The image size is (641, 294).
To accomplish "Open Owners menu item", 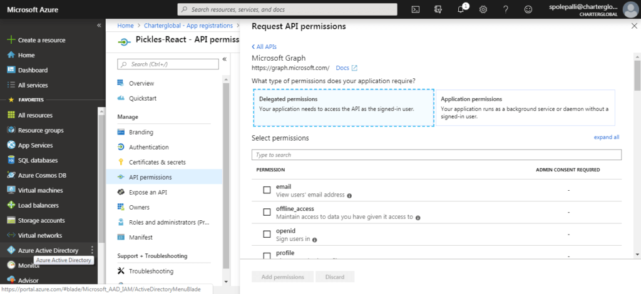I will tap(140, 208).
